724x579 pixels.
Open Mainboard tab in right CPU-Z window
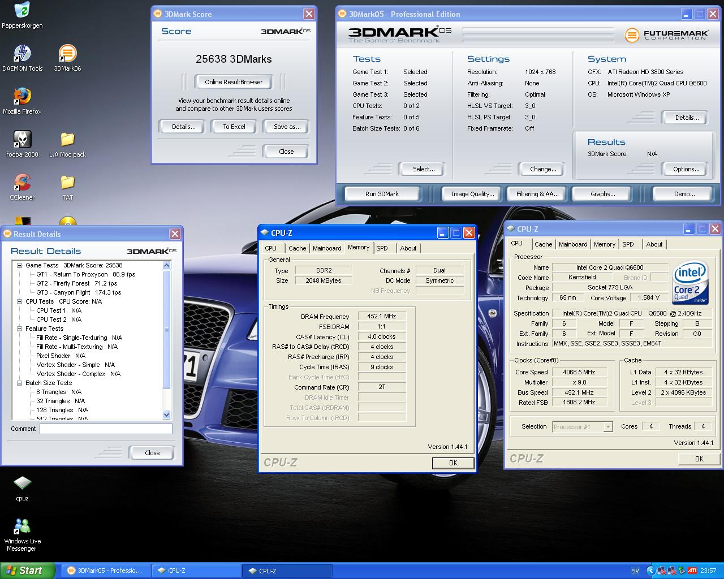(573, 244)
